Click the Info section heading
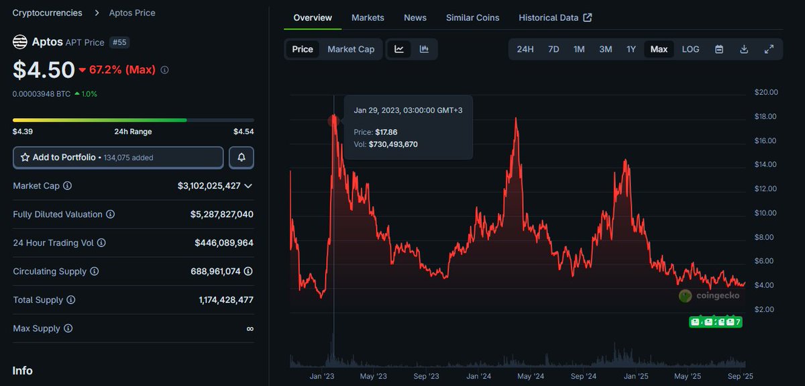Image resolution: width=805 pixels, height=386 pixels. 22,371
